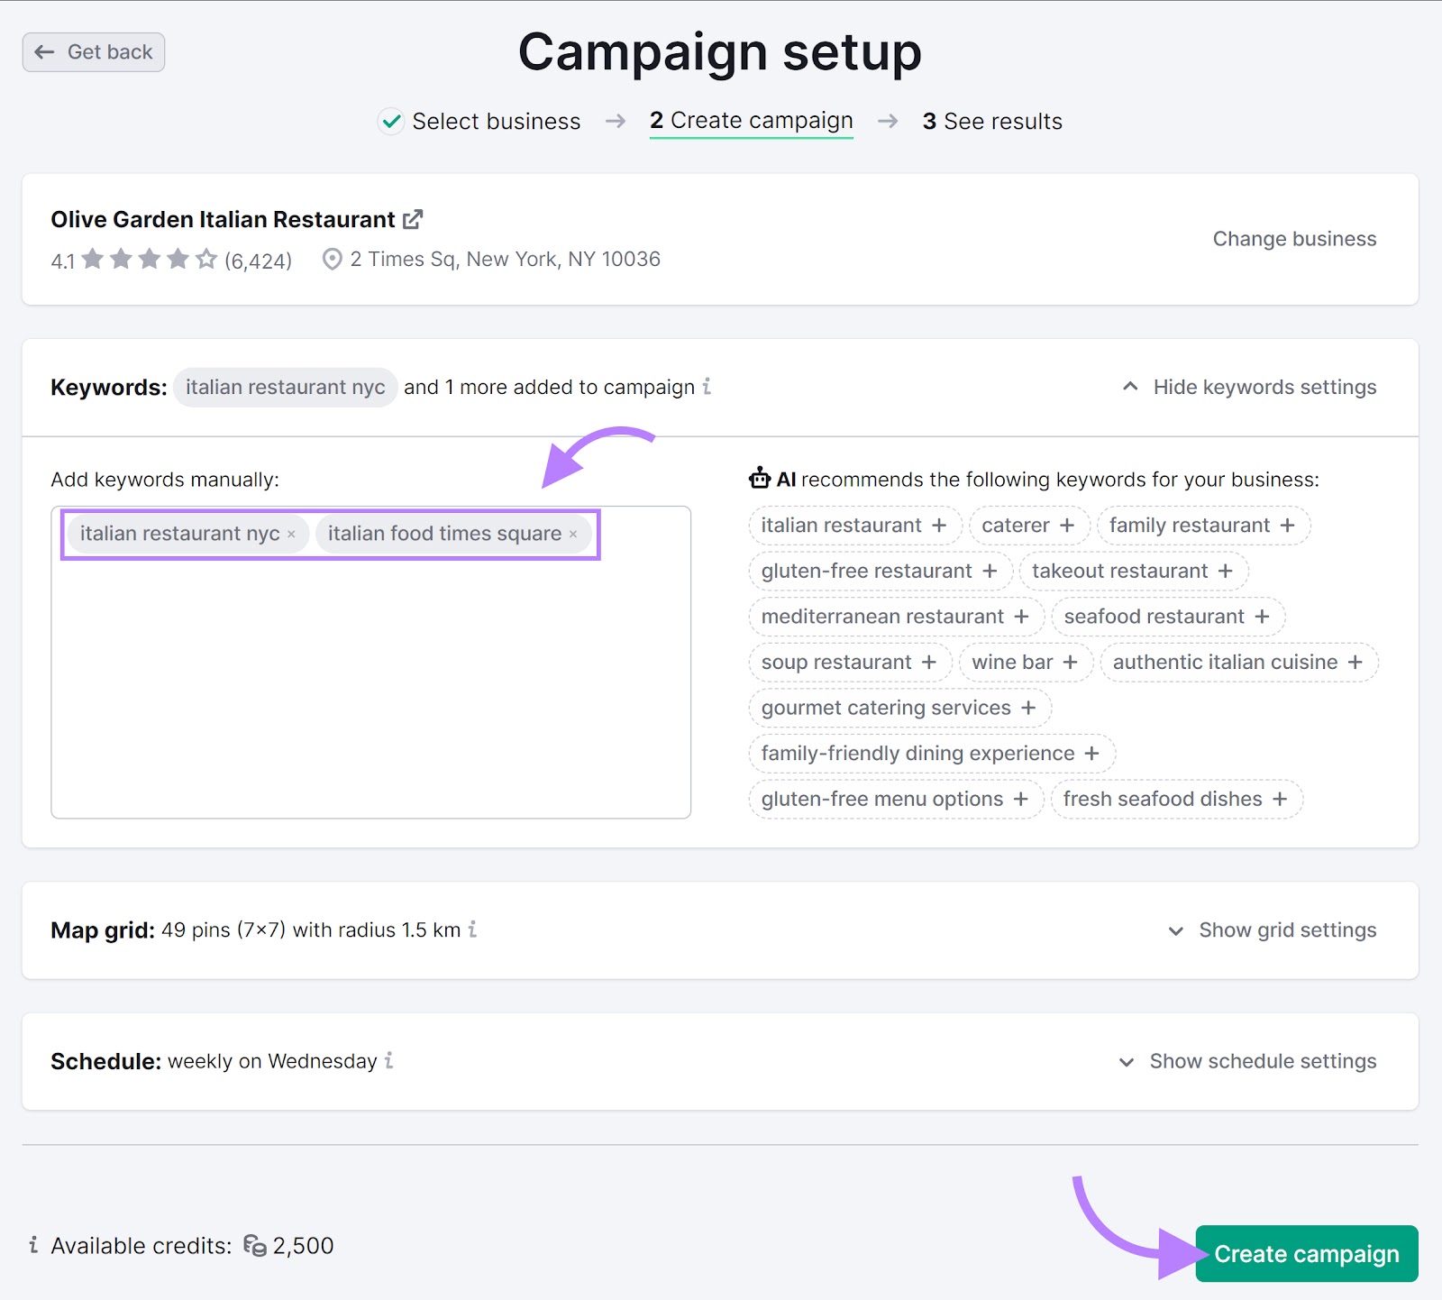This screenshot has height=1300, width=1442.
Task: Click '49 pins (7×7) with radius 1.5 km' text
Action: click(311, 930)
